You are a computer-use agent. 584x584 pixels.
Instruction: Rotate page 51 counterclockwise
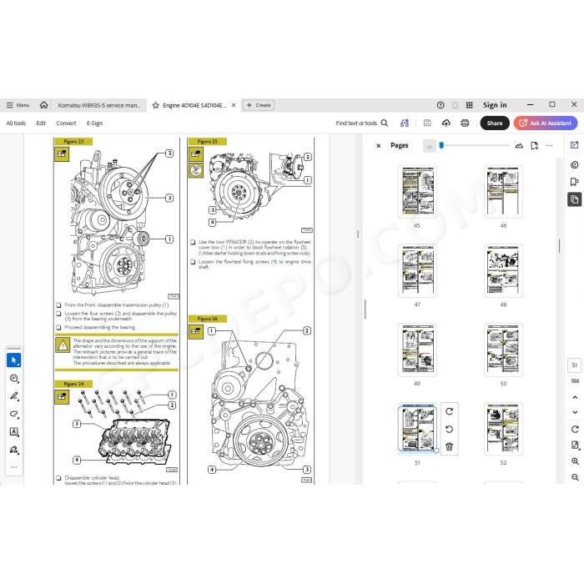coord(449,429)
